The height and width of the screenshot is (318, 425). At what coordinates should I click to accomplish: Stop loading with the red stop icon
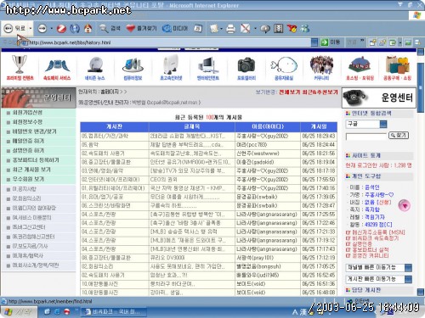coord(61,28)
